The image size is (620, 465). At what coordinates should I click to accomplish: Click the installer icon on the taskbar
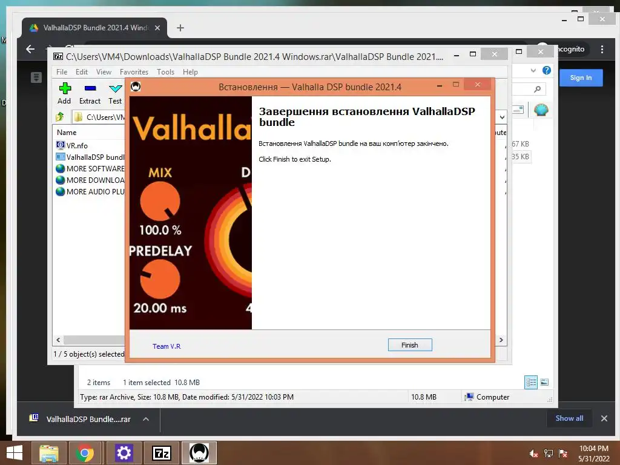199,453
